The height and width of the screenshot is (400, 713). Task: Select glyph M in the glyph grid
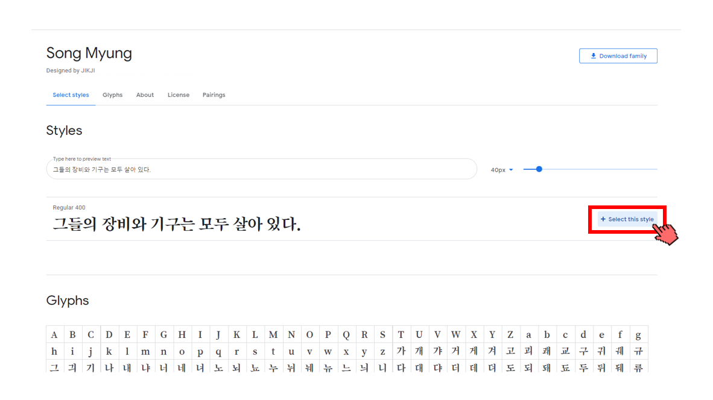(273, 334)
